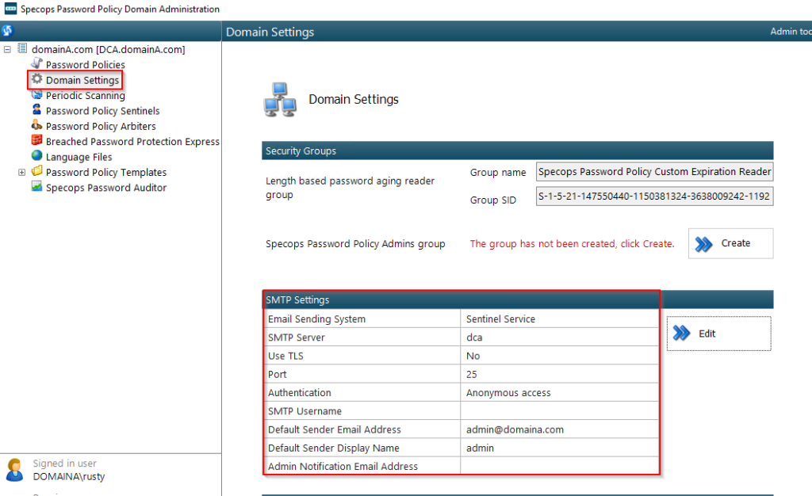Viewport: 812px width, 496px height.
Task: Click the Port value '25'
Action: (x=559, y=375)
